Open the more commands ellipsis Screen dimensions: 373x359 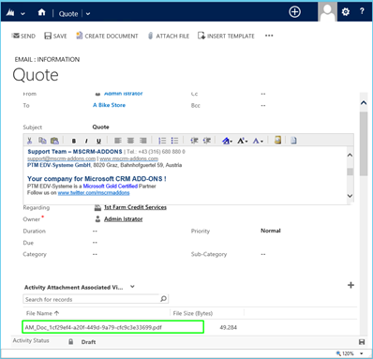point(269,36)
